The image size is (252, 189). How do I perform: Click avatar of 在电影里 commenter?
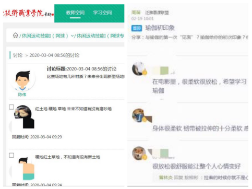139,68
